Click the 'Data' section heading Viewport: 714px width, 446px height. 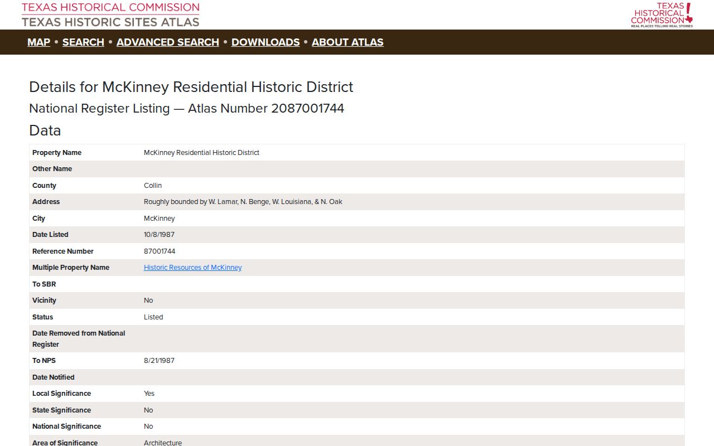45,130
